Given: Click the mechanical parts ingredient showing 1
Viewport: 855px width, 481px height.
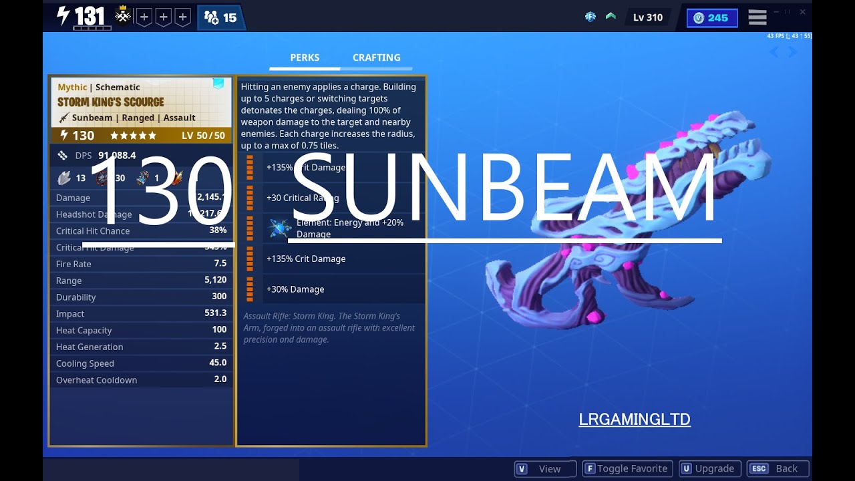Looking at the screenshot, I should point(143,178).
